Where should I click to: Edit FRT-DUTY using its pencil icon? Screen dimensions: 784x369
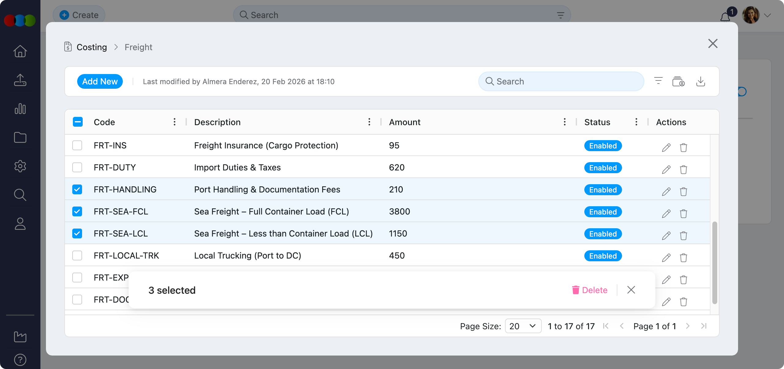coord(666,169)
